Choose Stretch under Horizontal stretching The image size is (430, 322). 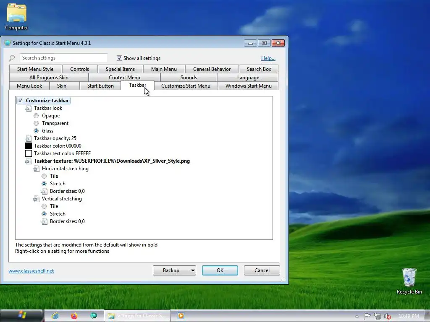tap(44, 184)
